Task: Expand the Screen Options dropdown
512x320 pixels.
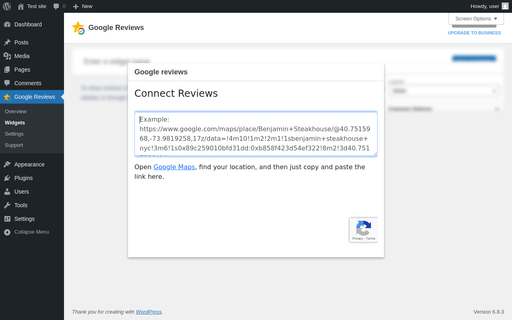Action: (476, 18)
